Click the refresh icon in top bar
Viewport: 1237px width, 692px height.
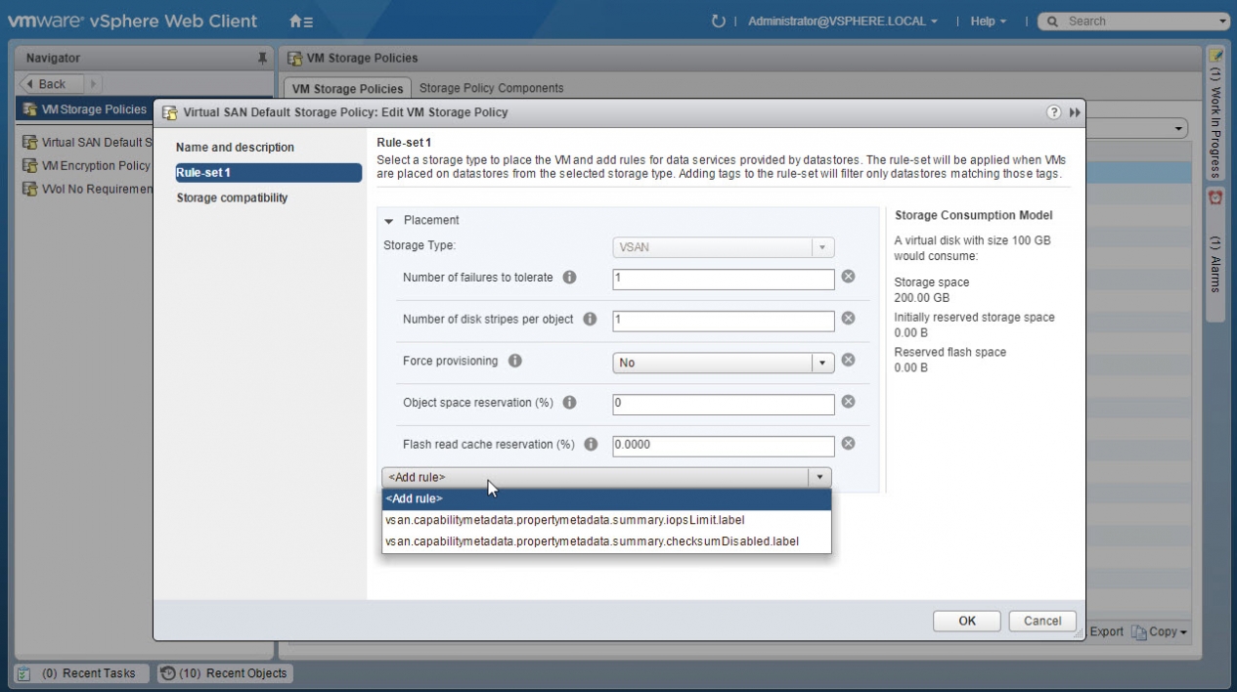pos(719,22)
